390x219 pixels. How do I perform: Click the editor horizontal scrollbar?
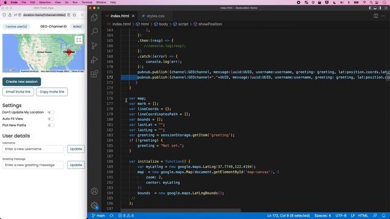181,210
